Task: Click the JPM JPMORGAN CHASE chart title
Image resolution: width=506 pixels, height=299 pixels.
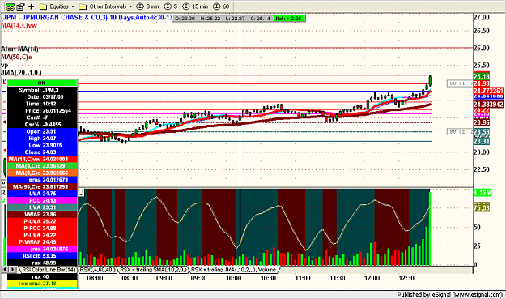Action: (x=87, y=18)
